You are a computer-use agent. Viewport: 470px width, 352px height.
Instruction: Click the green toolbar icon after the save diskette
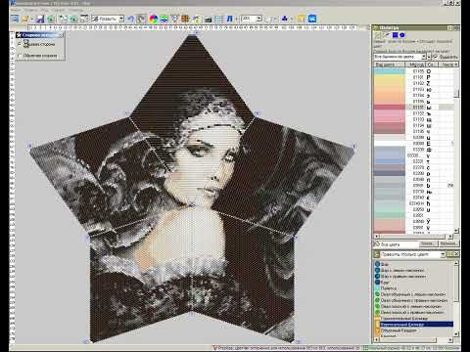tap(51, 19)
